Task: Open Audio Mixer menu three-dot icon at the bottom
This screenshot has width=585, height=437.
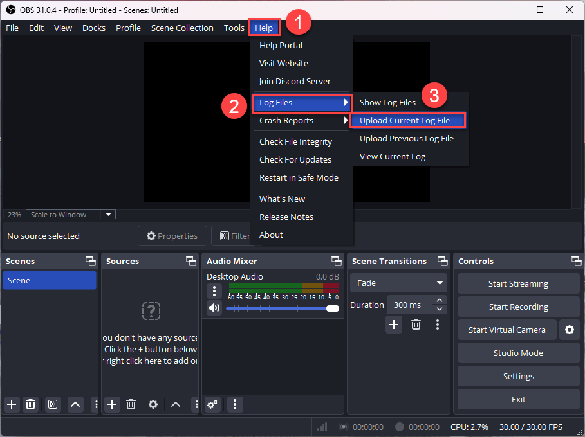Action: [235, 404]
